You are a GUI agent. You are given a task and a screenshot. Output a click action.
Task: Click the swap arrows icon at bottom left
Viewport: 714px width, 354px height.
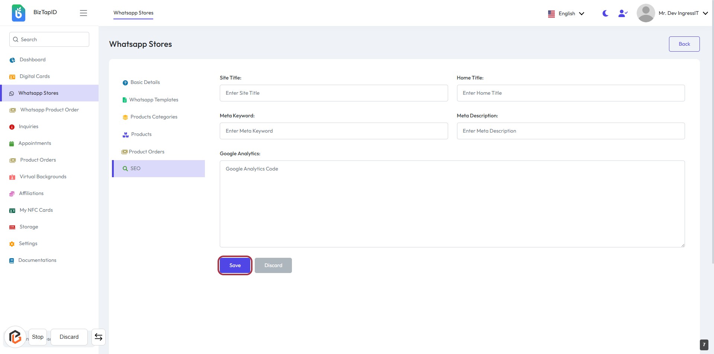click(x=99, y=337)
